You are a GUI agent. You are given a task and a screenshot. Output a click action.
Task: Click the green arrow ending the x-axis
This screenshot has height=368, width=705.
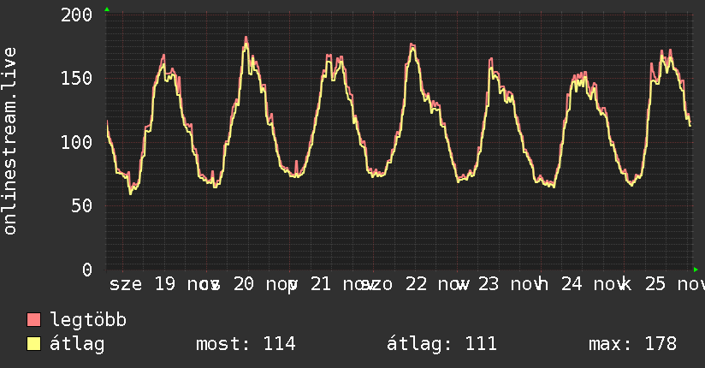pyautogui.click(x=696, y=270)
